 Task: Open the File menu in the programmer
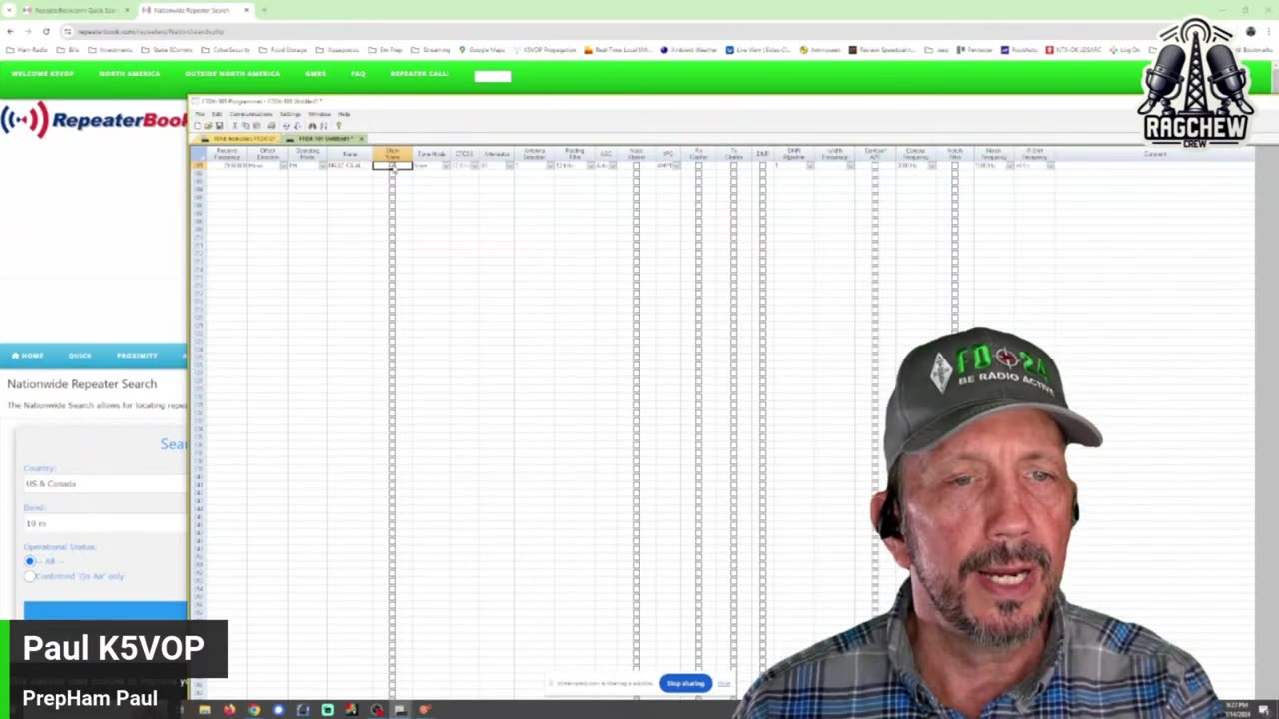coord(200,114)
